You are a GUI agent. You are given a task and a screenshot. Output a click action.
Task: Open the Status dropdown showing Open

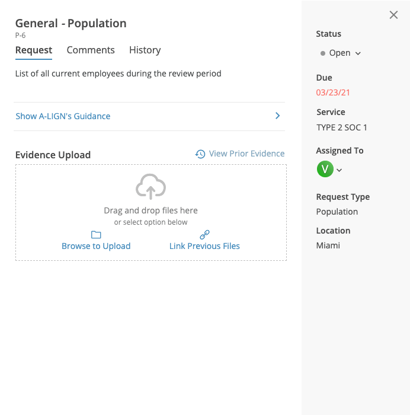point(342,53)
